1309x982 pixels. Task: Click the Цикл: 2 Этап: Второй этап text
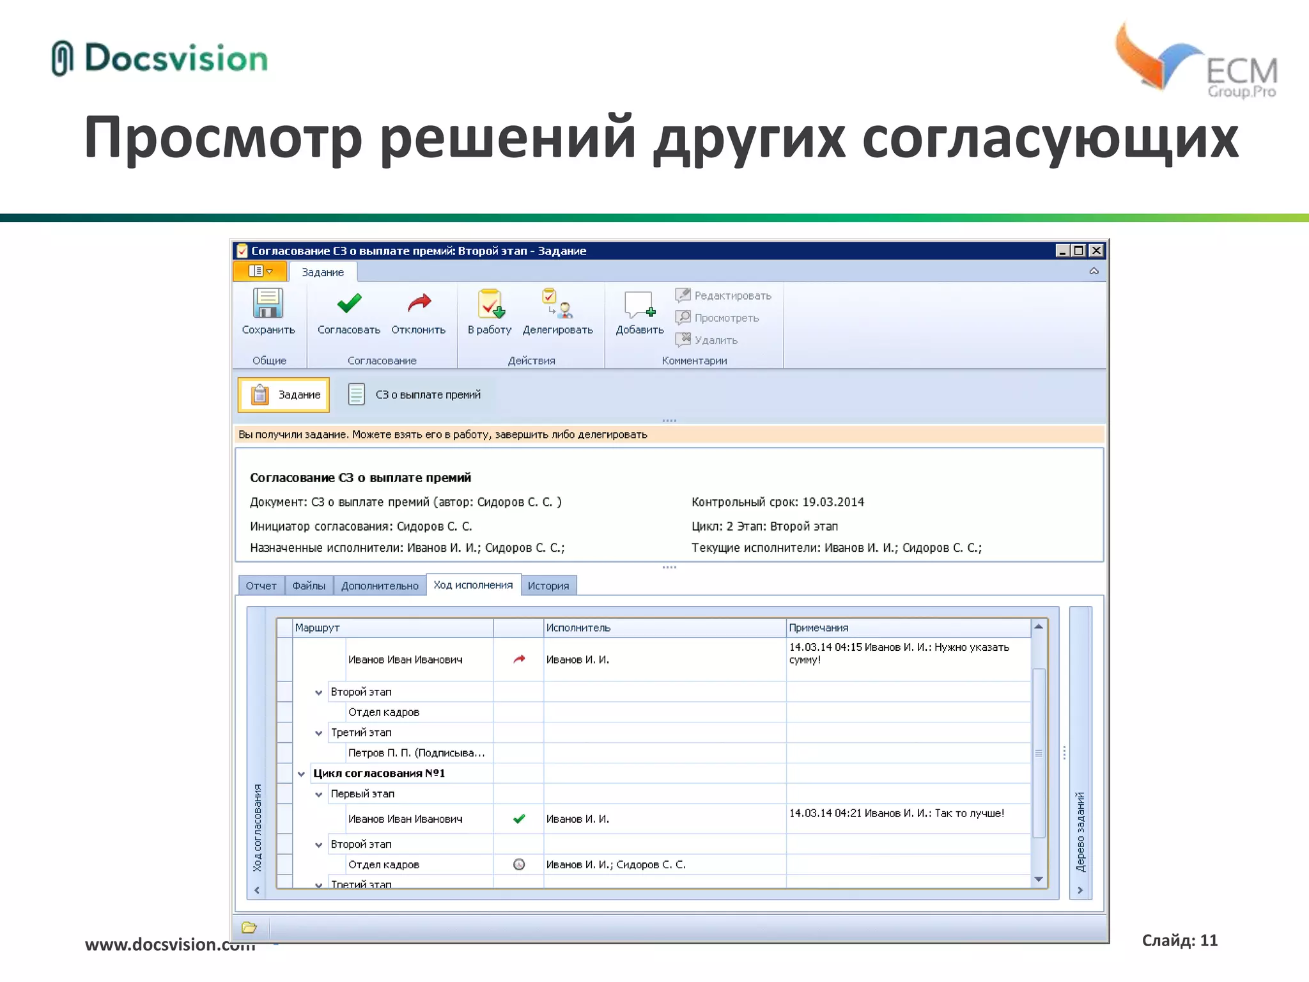(765, 527)
